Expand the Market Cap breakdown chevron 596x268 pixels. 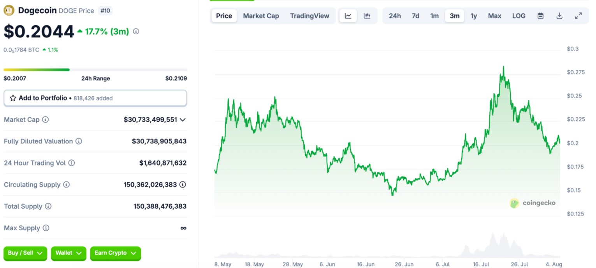coord(183,120)
